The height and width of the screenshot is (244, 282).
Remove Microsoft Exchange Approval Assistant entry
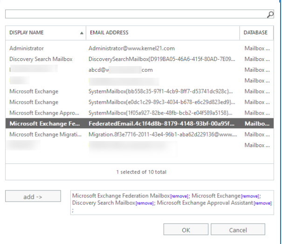262,203
